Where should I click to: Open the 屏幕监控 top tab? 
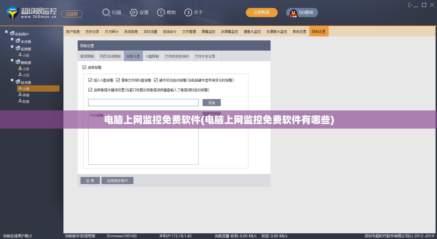209,32
